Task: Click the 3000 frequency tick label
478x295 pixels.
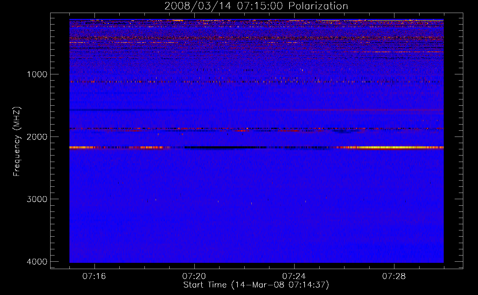Action: 37,199
